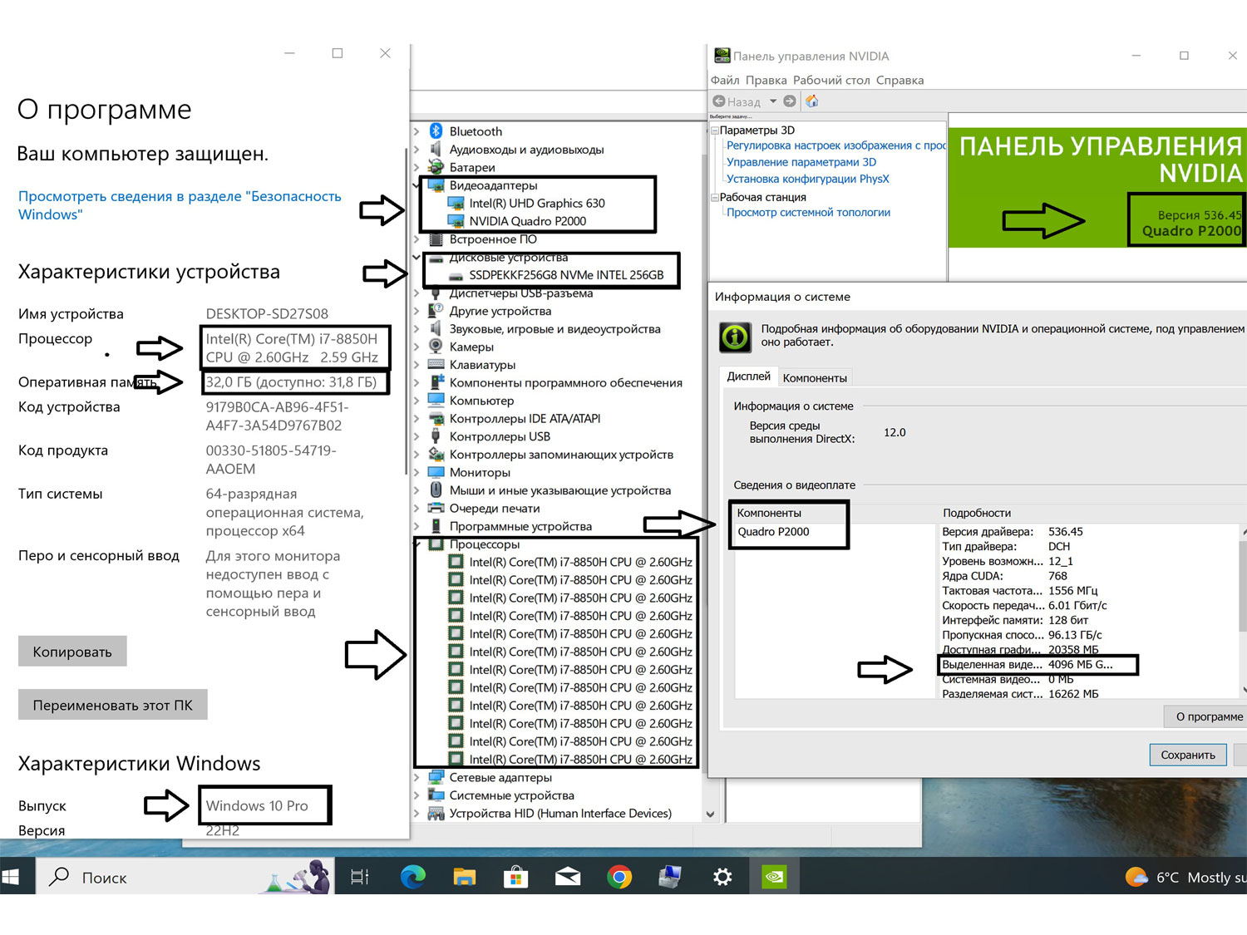This screenshot has width=1247, height=935.
Task: Click the icon next to Устройства HID
Action: click(x=436, y=813)
